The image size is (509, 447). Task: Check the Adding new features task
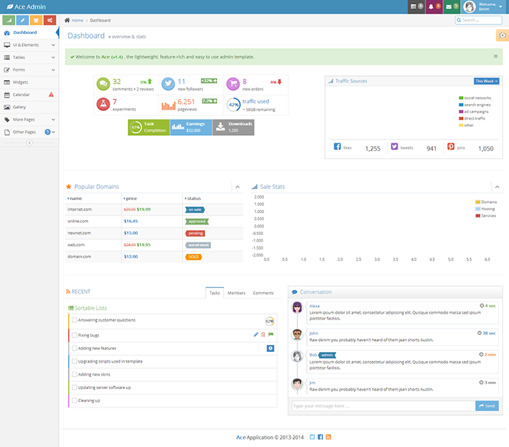(x=75, y=348)
